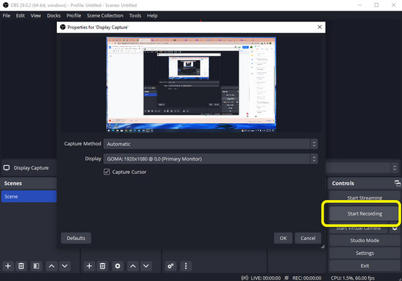The width and height of the screenshot is (402, 281).
Task: Remove the selected scene with trash icon
Action: coord(21,266)
